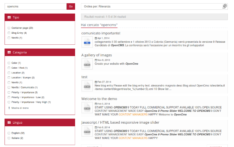Collapse the Categoria facet header
This screenshot has width=234, height=147.
40,52
